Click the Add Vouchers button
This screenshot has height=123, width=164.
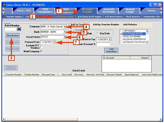coord(111,50)
